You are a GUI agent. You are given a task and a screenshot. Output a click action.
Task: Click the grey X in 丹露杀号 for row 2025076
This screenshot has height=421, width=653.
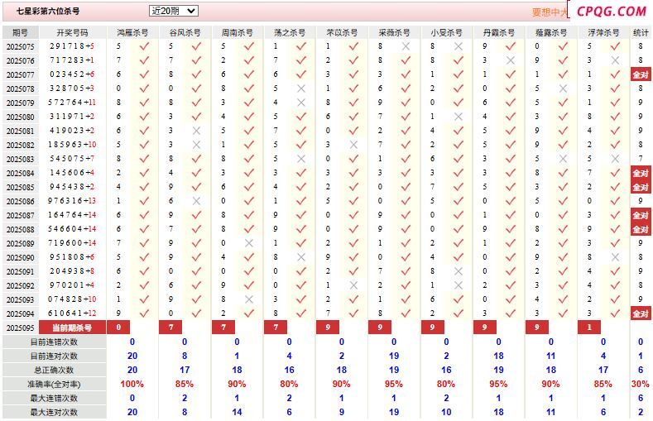pos(511,60)
